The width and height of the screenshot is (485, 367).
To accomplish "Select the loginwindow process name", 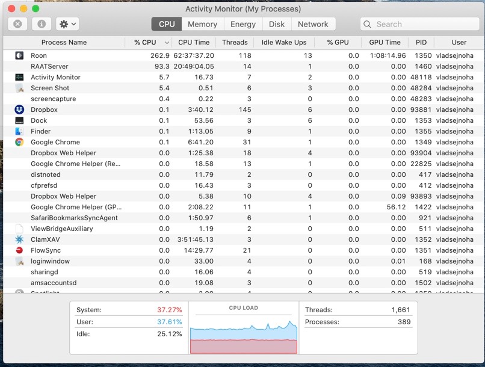I will pyautogui.click(x=50, y=261).
